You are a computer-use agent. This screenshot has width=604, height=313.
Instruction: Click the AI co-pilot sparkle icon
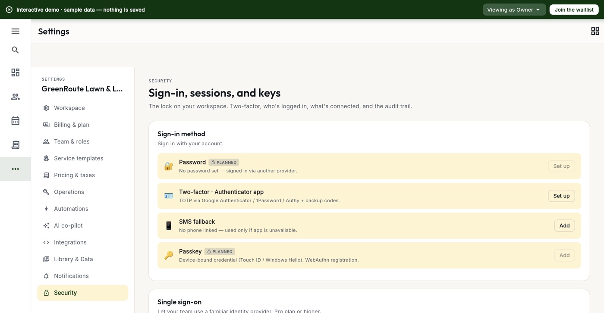coord(46,225)
